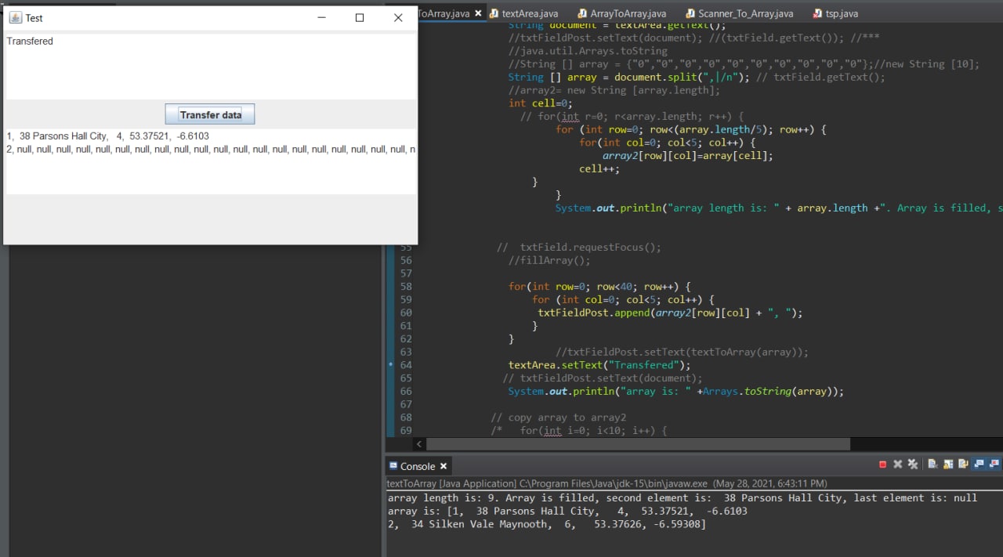Clear the console output
The height and width of the screenshot is (557, 1003).
click(x=932, y=465)
